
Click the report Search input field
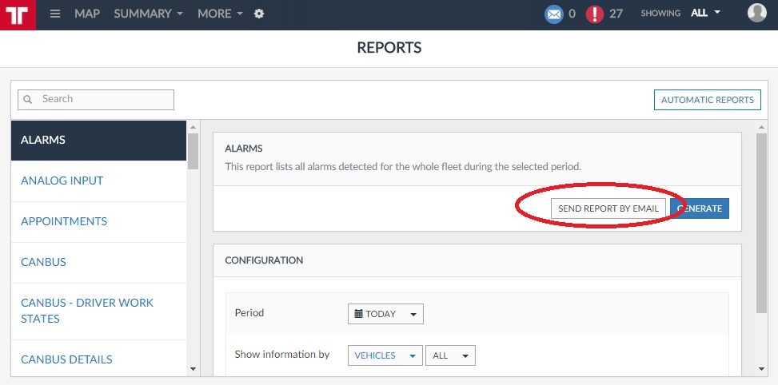click(x=104, y=99)
